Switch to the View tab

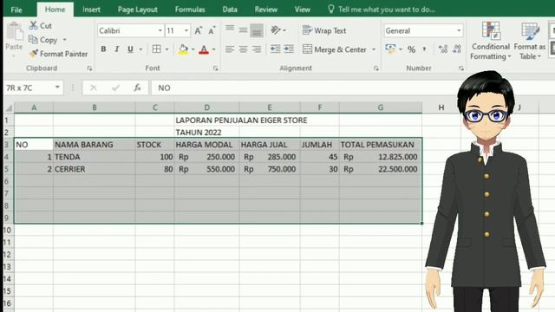pyautogui.click(x=303, y=10)
